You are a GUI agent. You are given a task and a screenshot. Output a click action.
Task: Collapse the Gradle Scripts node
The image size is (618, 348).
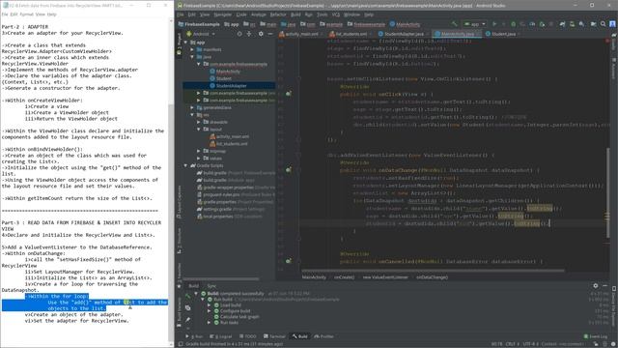pos(185,165)
